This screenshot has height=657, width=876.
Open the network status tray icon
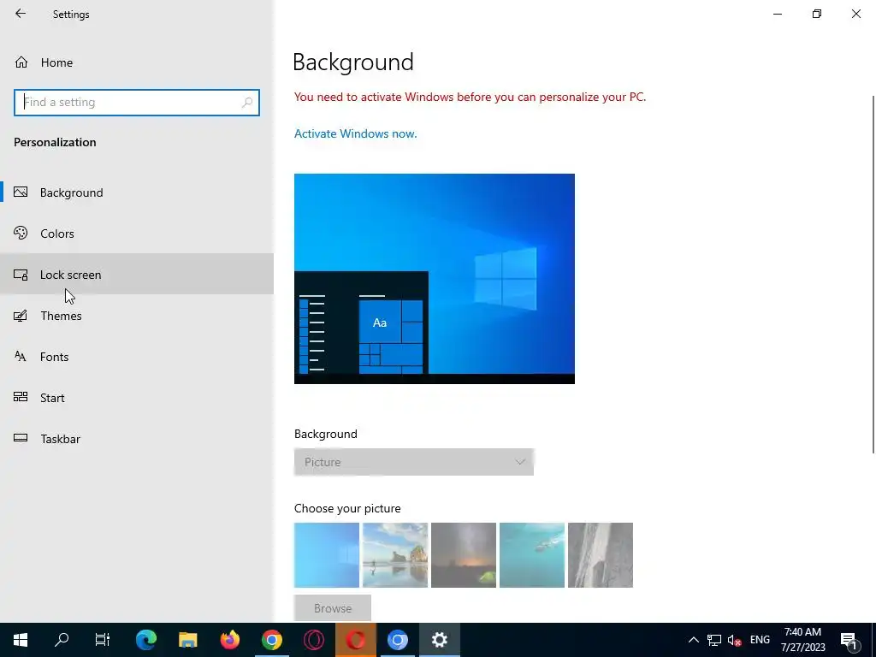coord(714,640)
